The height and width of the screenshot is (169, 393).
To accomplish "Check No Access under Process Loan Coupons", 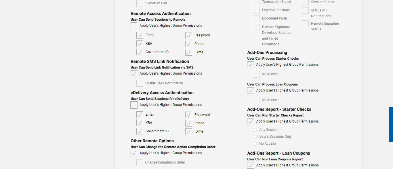I will [x=256, y=100].
